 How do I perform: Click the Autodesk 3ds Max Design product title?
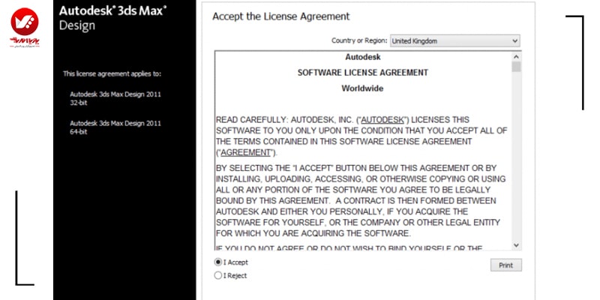(113, 18)
